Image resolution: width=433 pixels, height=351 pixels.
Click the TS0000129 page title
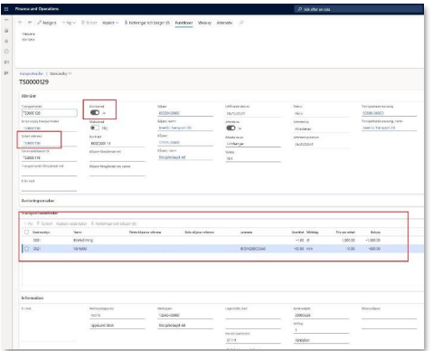[33, 82]
